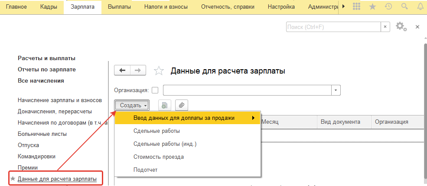The width and height of the screenshot is (427, 186).
Task: Click the copy document icon button
Action: 165,105
